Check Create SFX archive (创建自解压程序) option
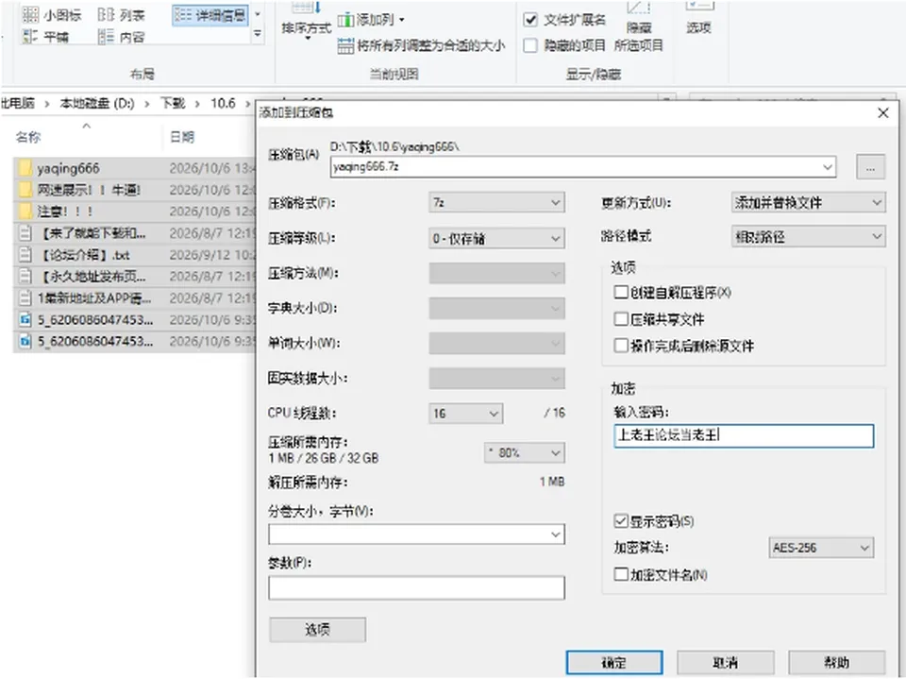Viewport: 906px width, 679px height. coord(621,292)
